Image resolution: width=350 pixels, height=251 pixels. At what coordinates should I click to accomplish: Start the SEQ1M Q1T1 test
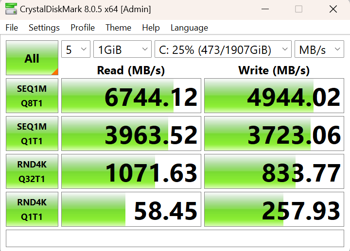click(32, 134)
